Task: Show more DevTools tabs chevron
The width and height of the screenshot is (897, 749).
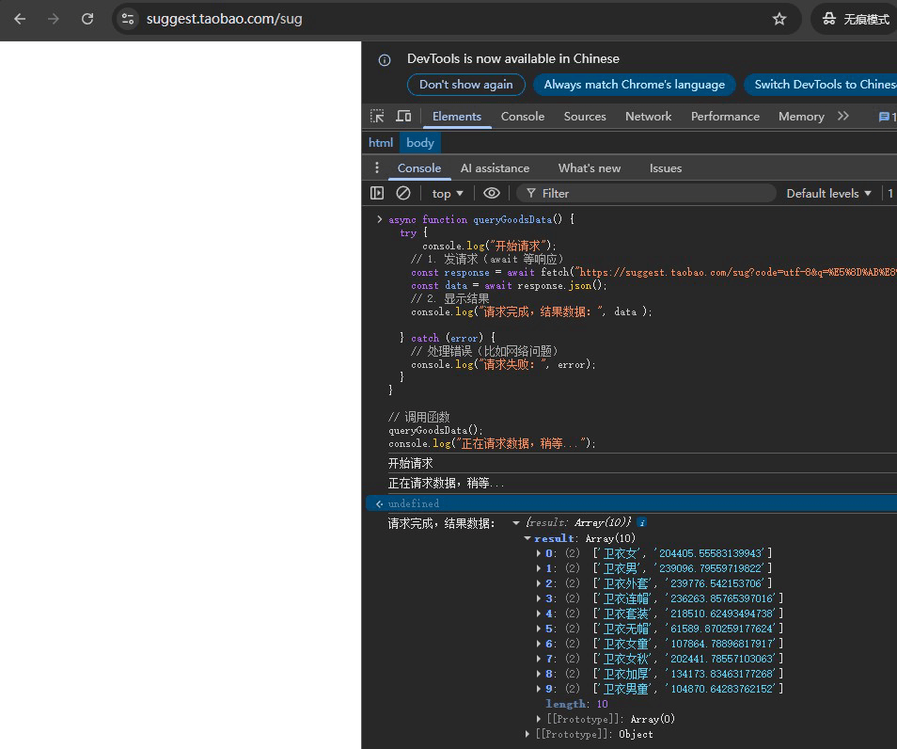Action: pos(842,117)
